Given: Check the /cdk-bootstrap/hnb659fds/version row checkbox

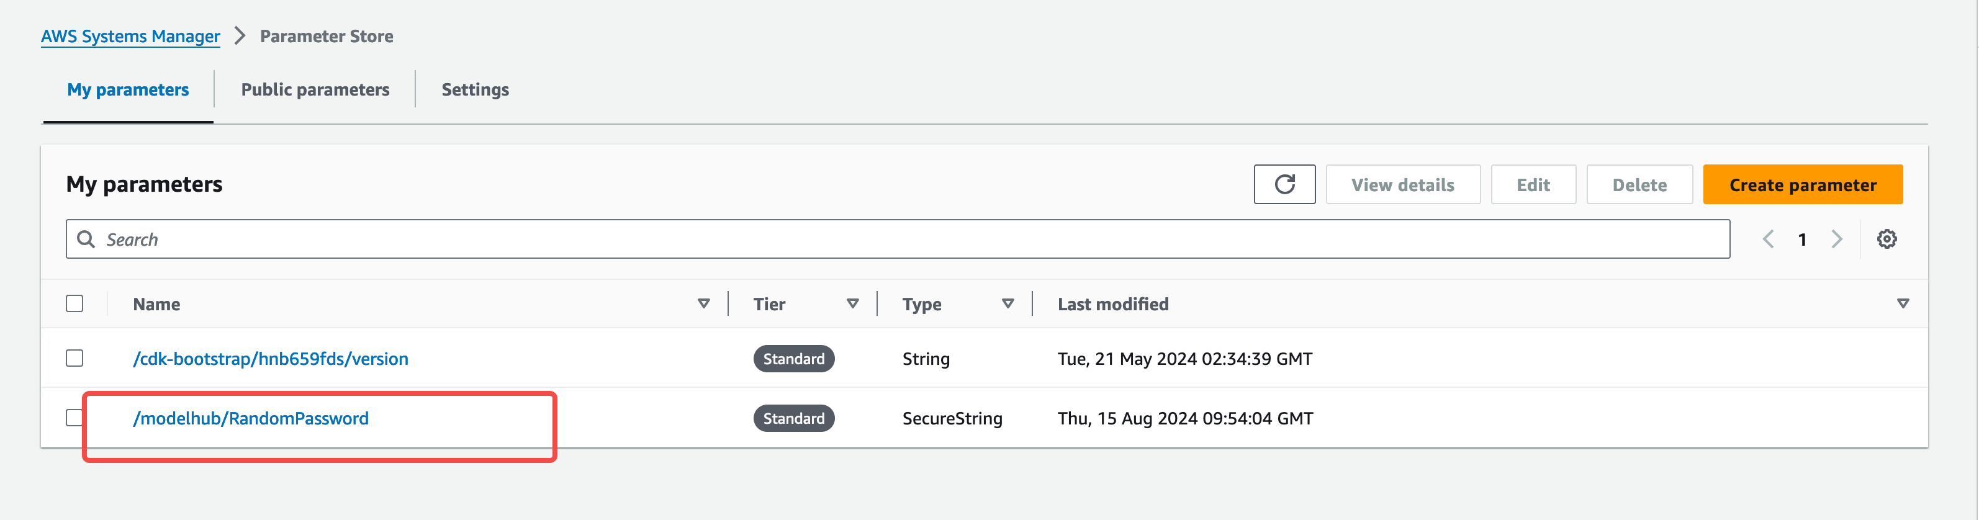Looking at the screenshot, I should coord(74,358).
